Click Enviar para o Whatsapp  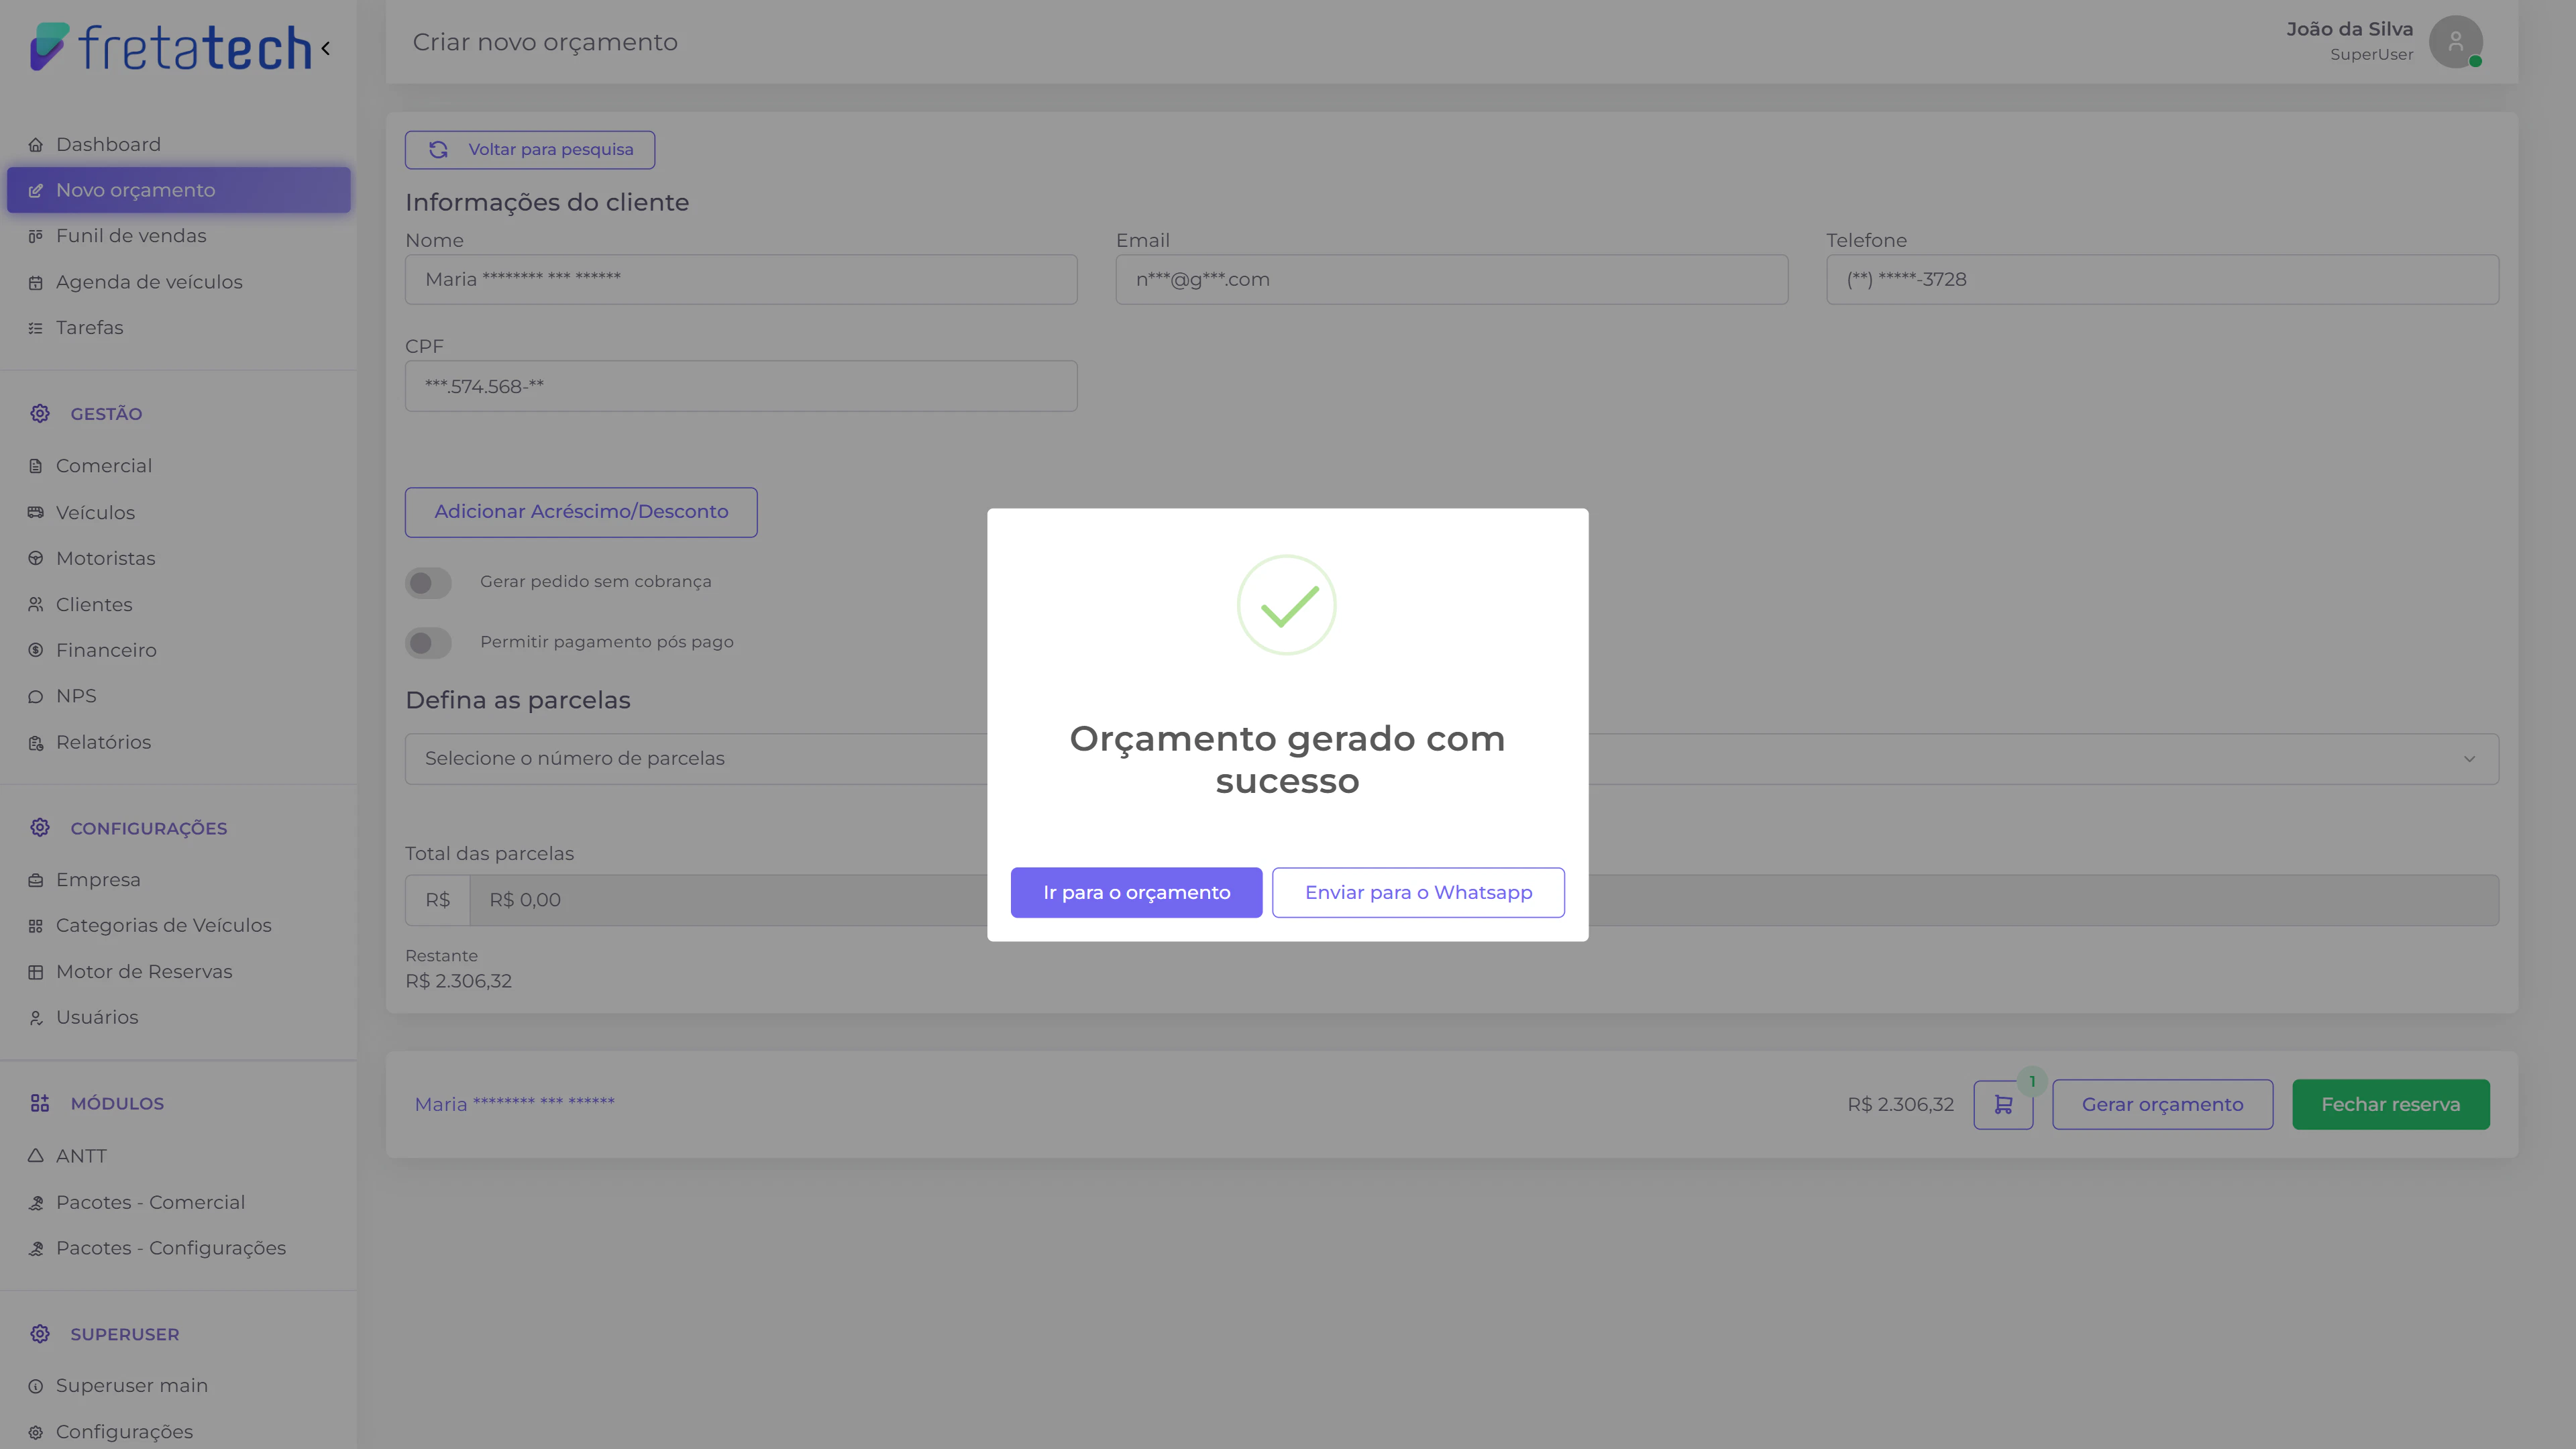pos(1418,892)
